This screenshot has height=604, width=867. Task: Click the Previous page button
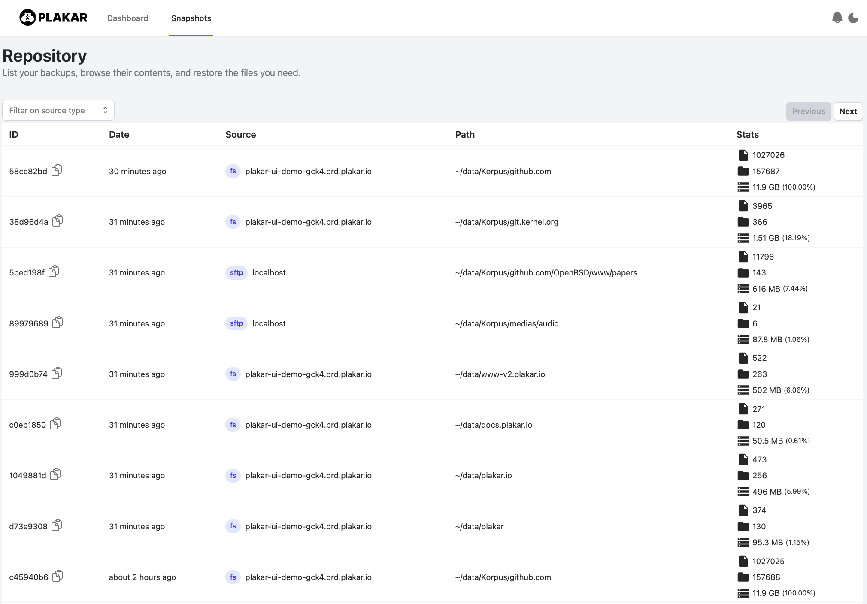pos(808,111)
